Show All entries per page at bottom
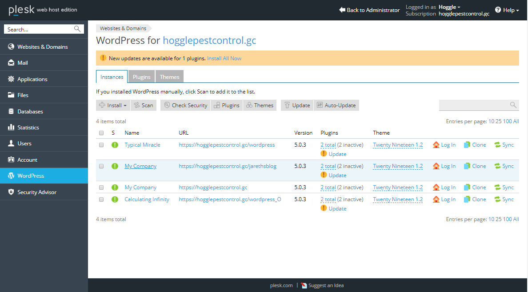 (x=516, y=219)
